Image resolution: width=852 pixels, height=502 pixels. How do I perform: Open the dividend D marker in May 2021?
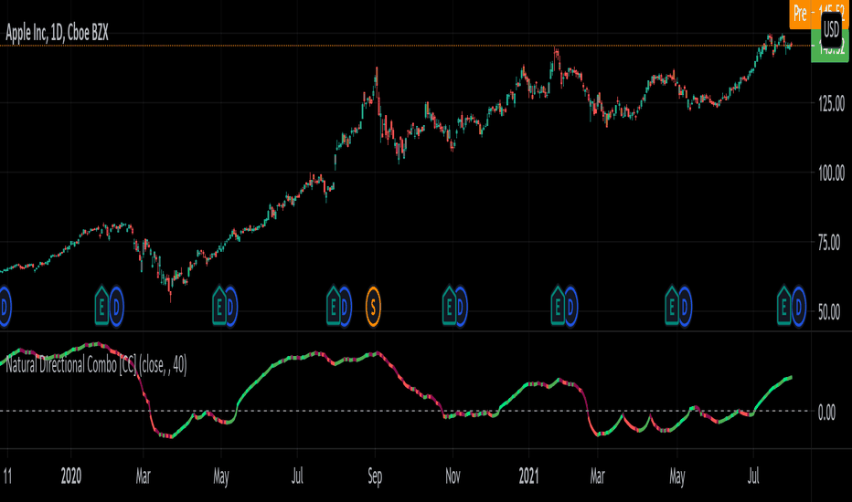click(x=684, y=307)
